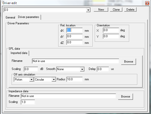Viewport: 151px width, 114px height.
Task: Expand the Smooth None dropdown
Action: [82, 69]
